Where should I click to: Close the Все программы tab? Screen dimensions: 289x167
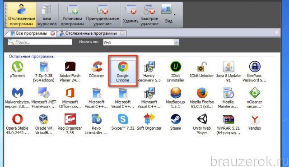pos(53,33)
